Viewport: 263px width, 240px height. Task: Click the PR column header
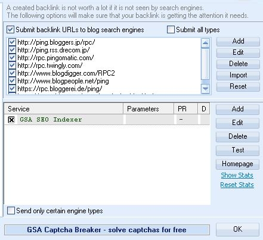[x=185, y=109]
